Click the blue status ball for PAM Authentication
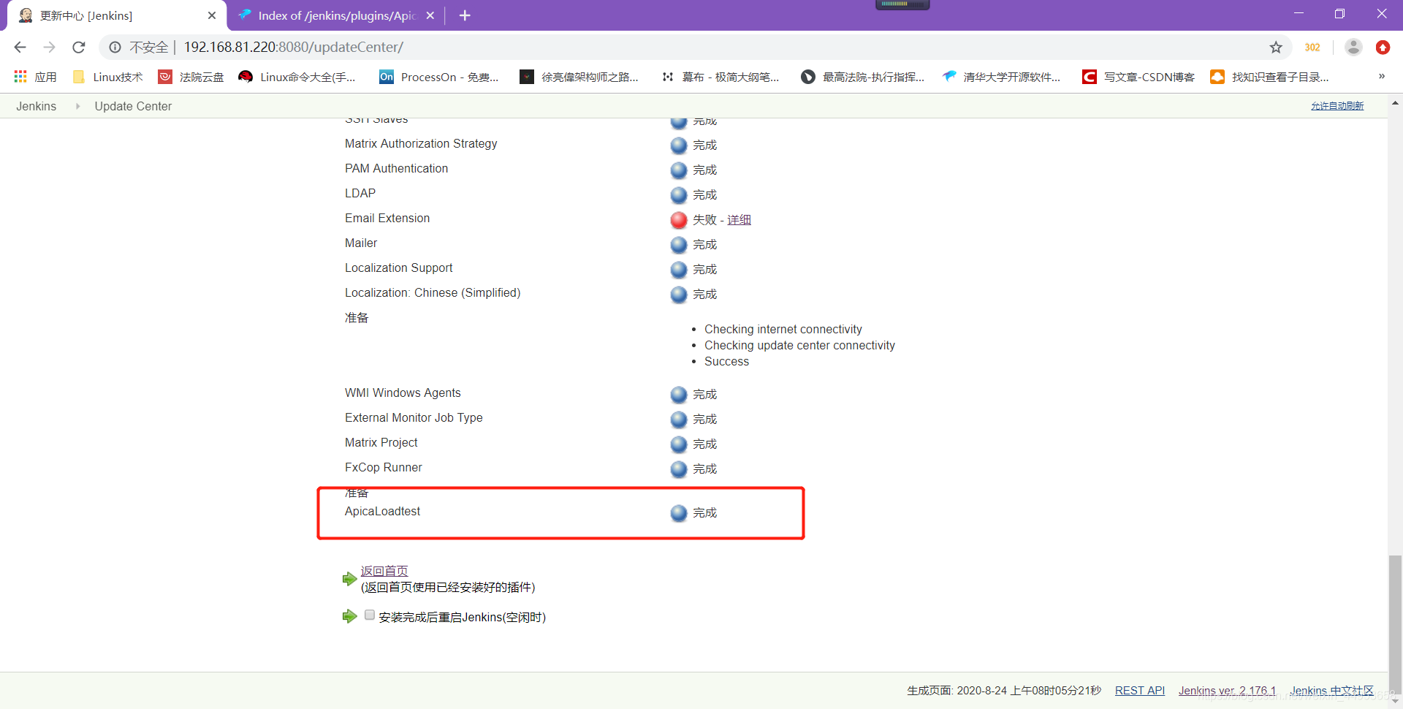 click(x=679, y=170)
